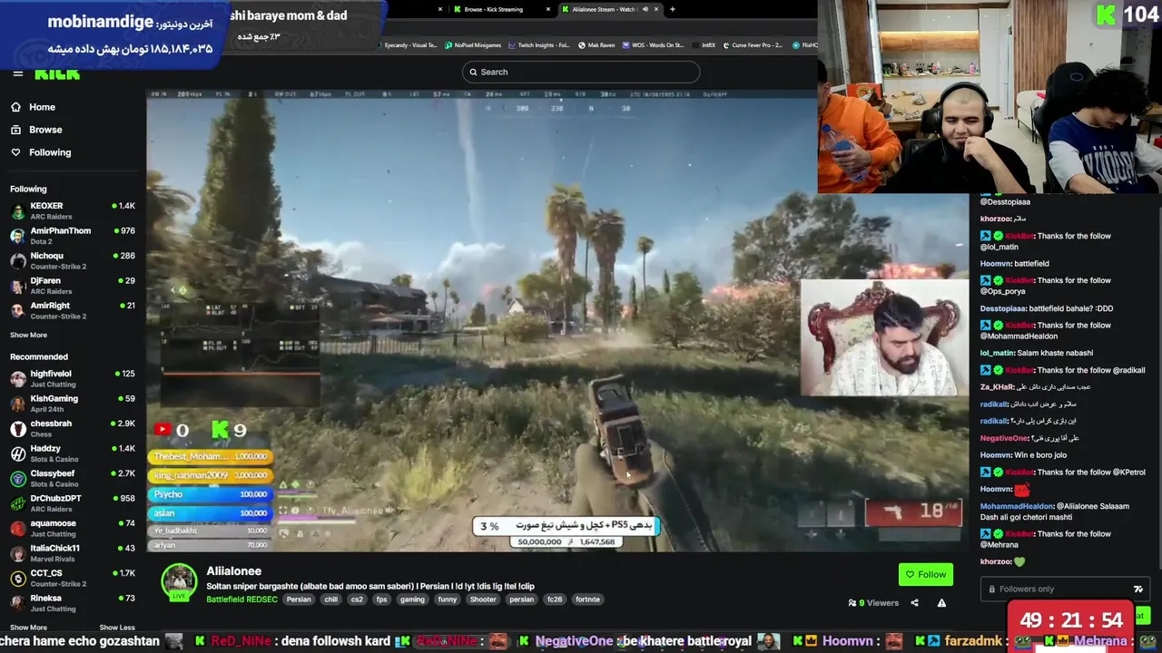Expand Show More under Following list

pos(28,336)
